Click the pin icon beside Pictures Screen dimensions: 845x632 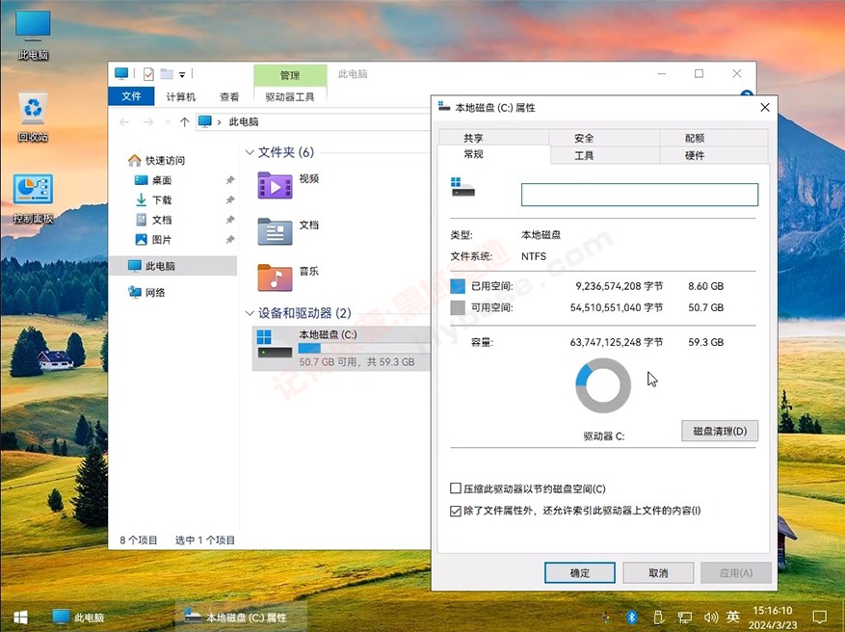click(x=230, y=240)
